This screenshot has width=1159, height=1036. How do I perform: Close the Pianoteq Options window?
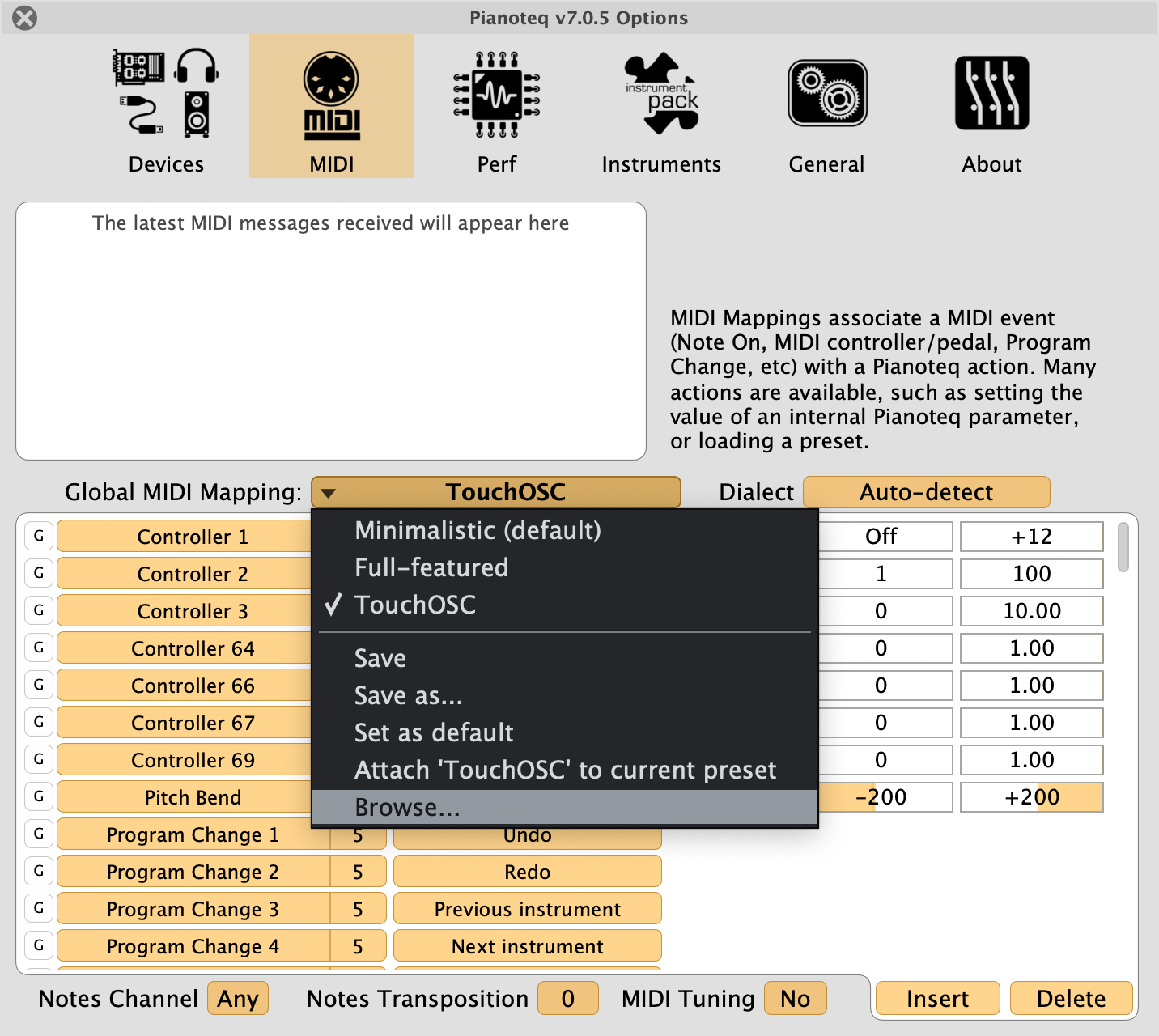click(25, 18)
